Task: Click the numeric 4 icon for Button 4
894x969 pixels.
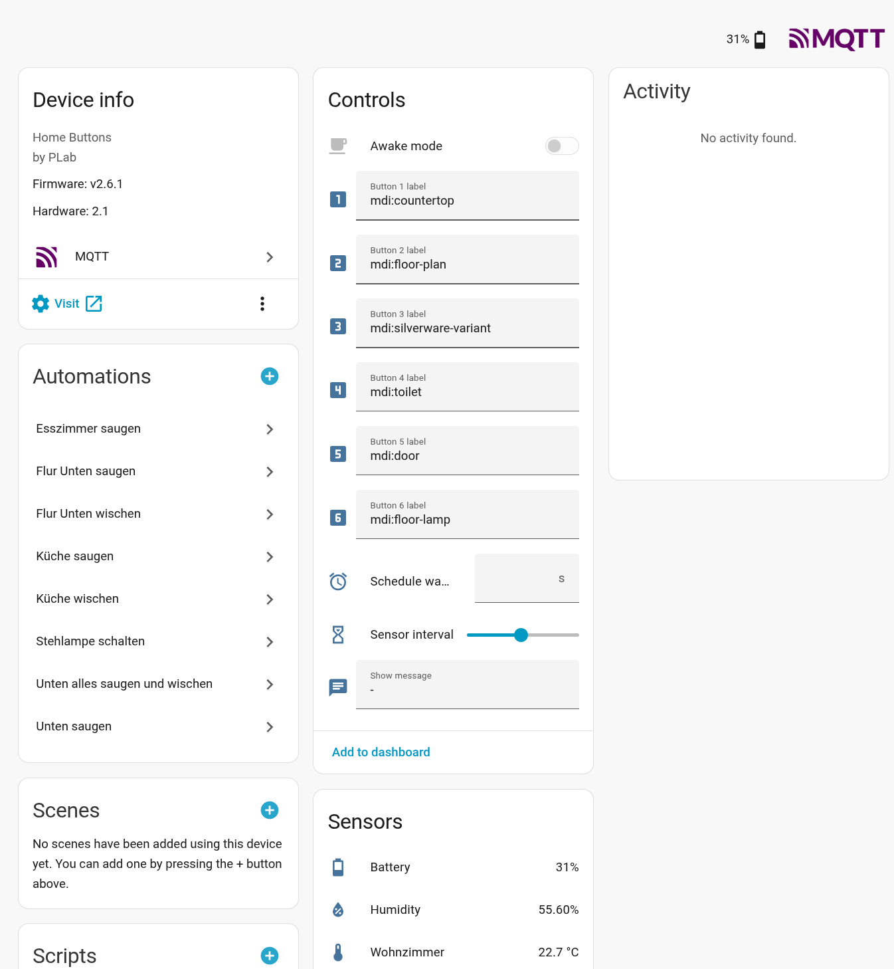Action: pos(338,391)
